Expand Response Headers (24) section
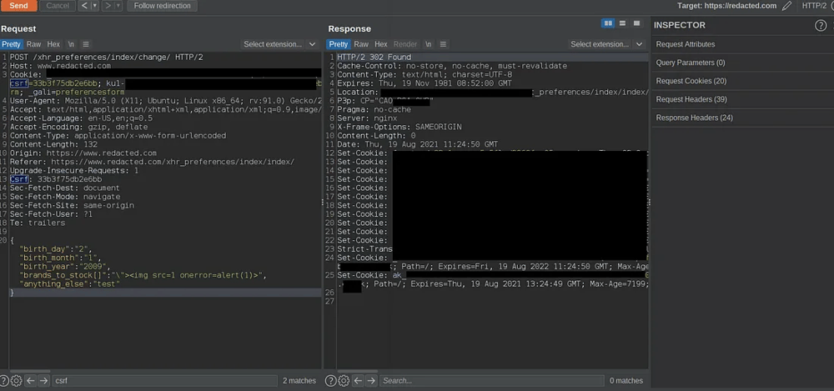Image resolution: width=834 pixels, height=391 pixels. [x=742, y=118]
